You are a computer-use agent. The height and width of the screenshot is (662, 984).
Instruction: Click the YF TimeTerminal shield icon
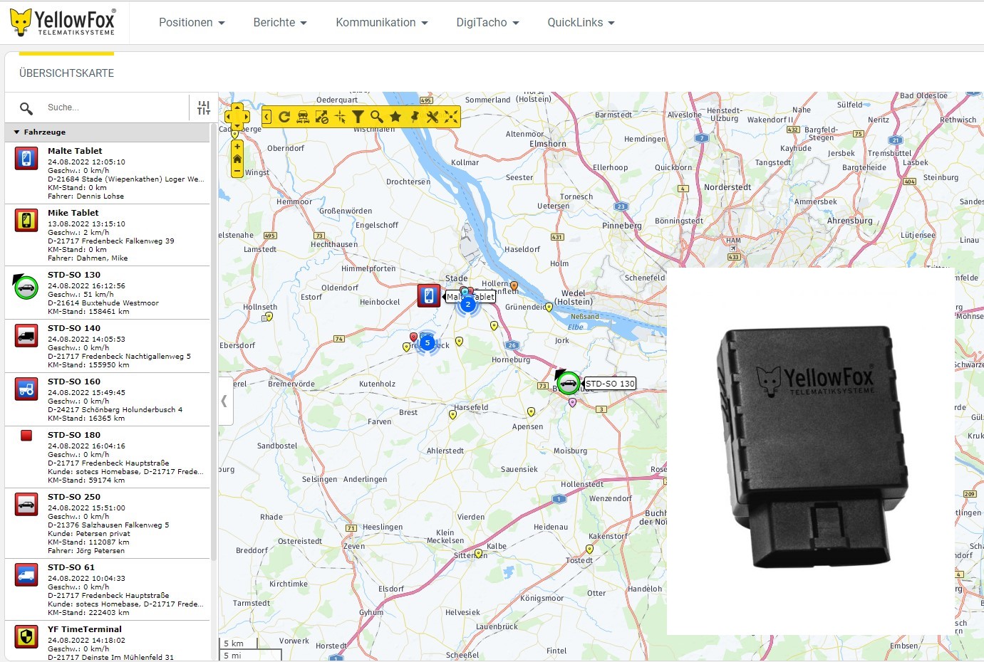click(26, 636)
